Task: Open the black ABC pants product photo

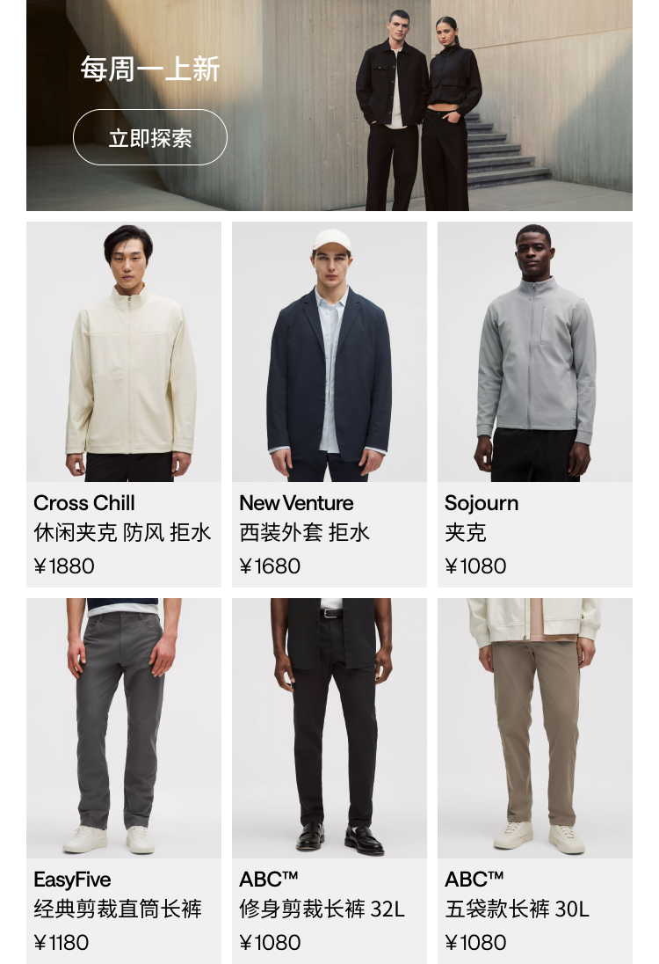Action: point(329,728)
